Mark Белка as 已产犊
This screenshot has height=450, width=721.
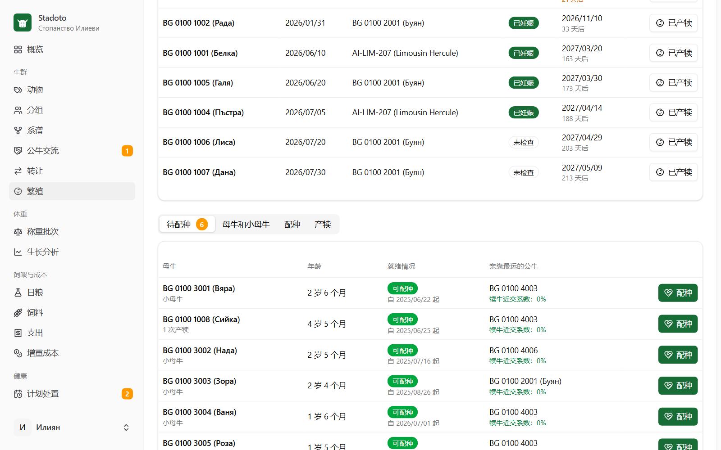coord(674,53)
